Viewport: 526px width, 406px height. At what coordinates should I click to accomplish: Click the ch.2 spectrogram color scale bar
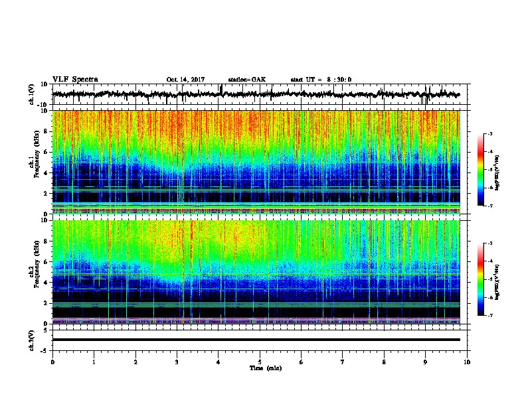tap(481, 279)
